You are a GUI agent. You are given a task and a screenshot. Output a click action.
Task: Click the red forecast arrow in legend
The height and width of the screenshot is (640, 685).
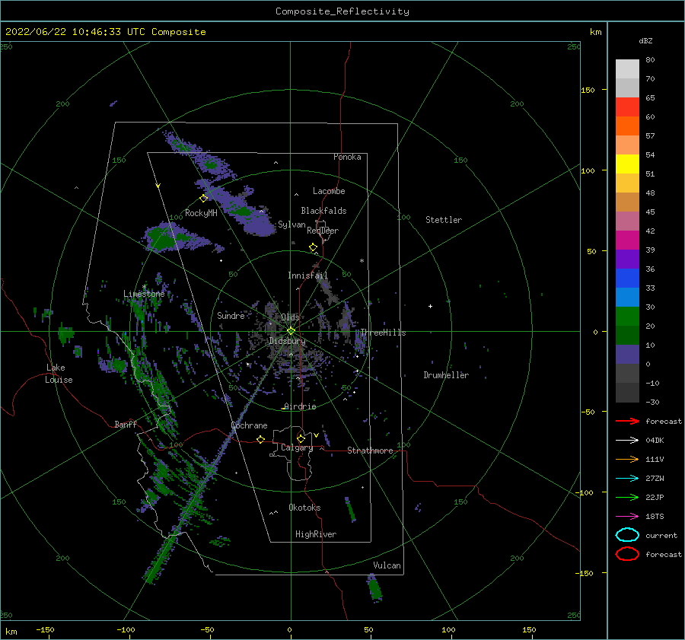coord(627,421)
